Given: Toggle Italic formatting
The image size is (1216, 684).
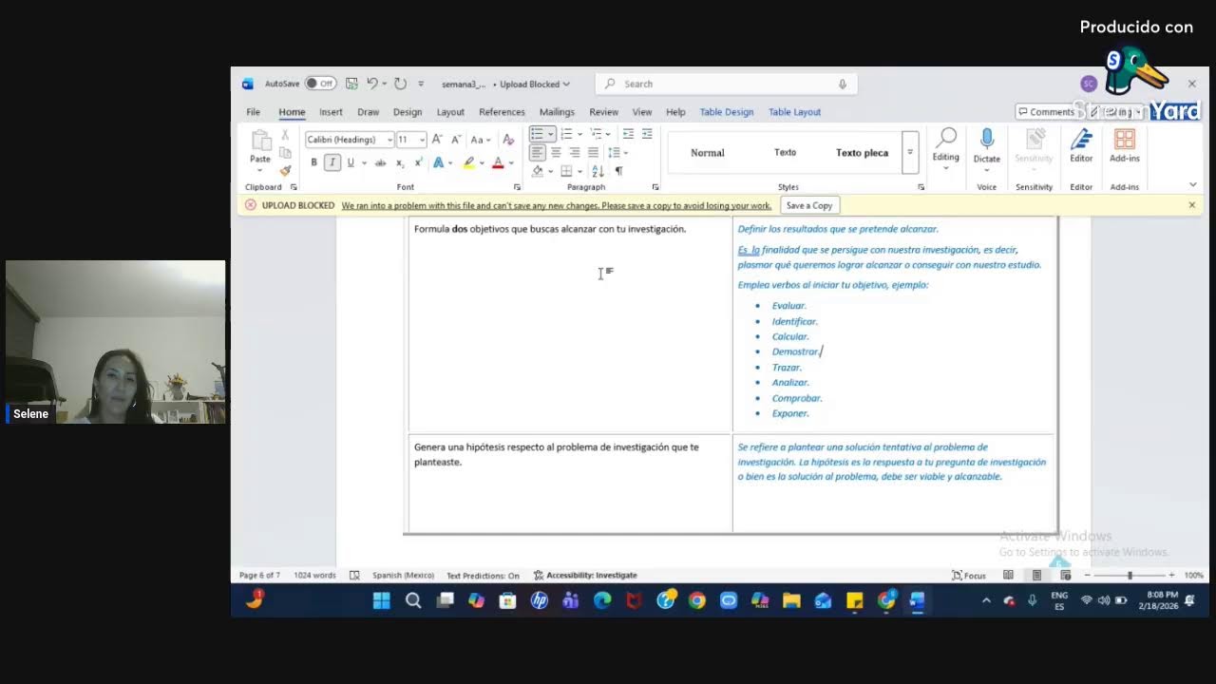Looking at the screenshot, I should [x=332, y=162].
